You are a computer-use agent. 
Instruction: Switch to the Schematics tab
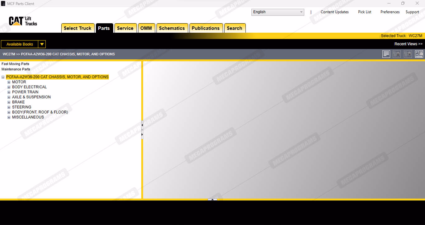tap(172, 28)
